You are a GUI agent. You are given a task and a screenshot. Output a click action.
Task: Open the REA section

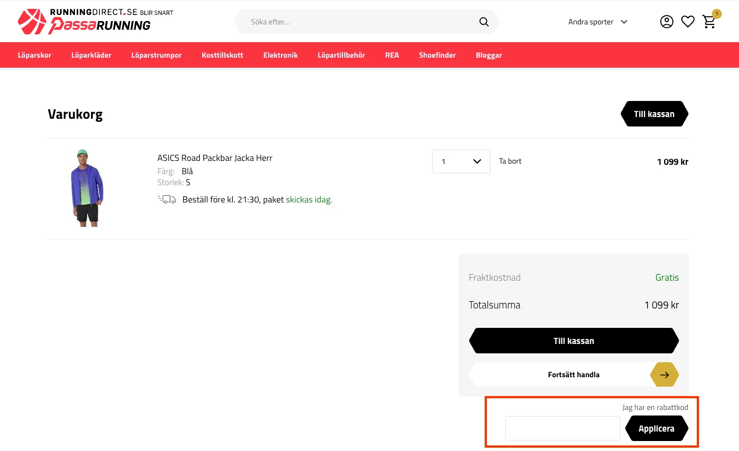click(392, 55)
